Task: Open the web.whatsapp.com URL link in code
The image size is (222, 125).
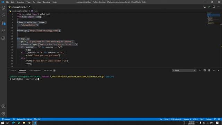Action: (x=44, y=31)
